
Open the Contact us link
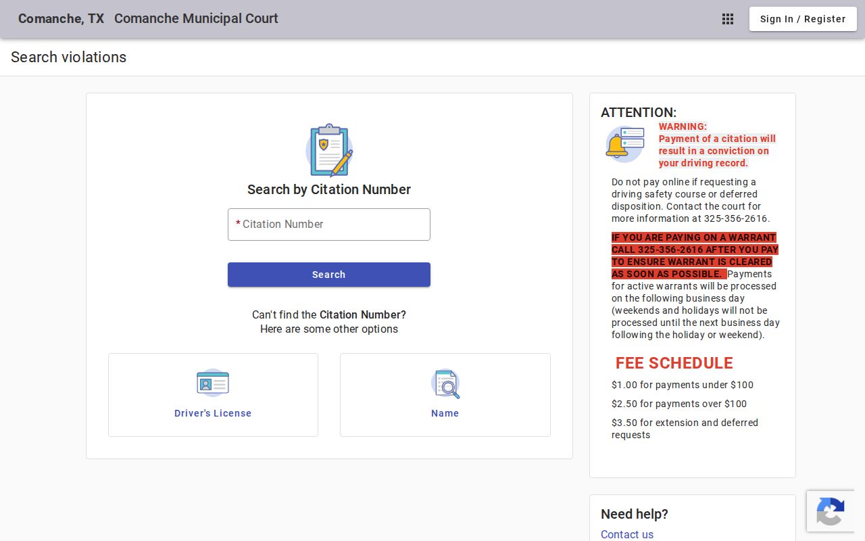pyautogui.click(x=627, y=534)
